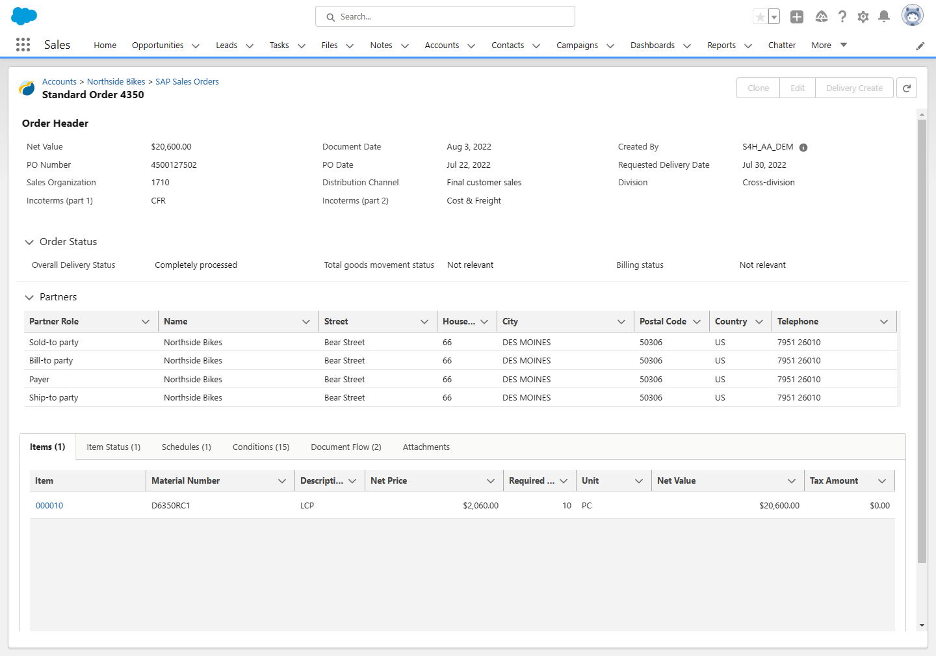The image size is (936, 656).
Task: Click the Delivery Create button
Action: (x=854, y=88)
